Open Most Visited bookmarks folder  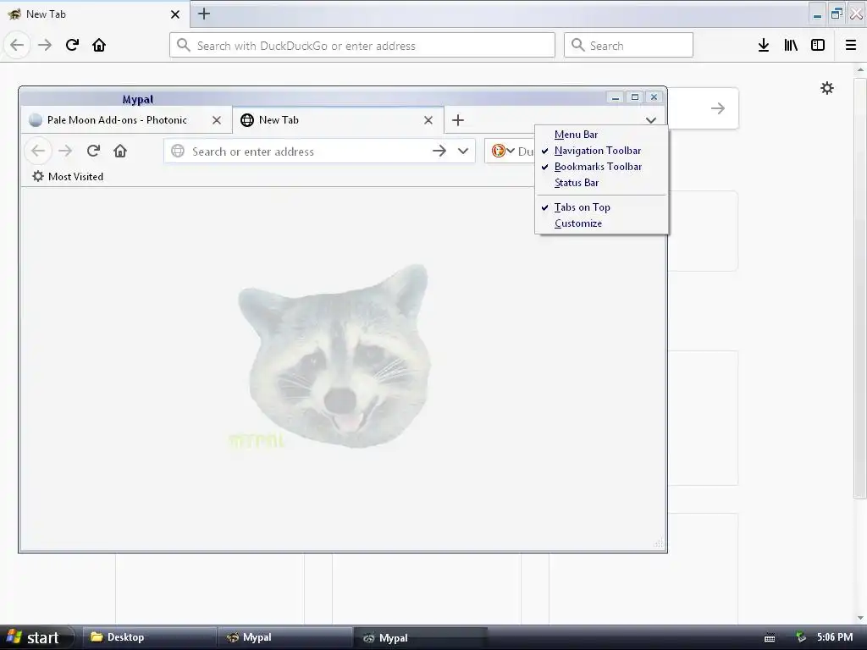(x=68, y=176)
